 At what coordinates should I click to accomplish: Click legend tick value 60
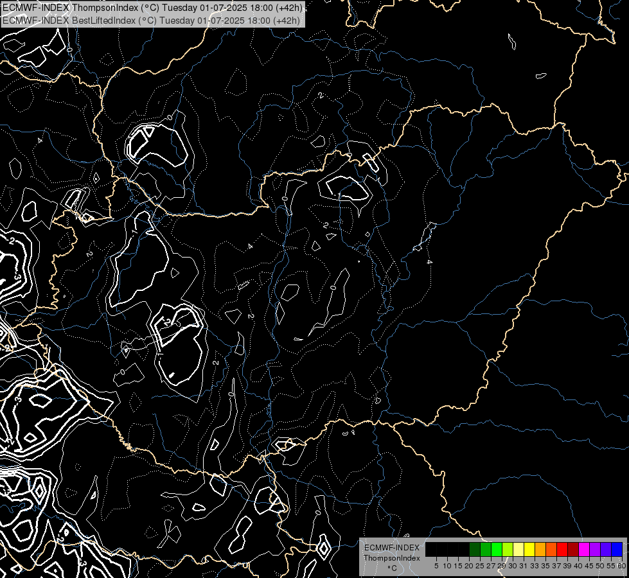click(622, 566)
